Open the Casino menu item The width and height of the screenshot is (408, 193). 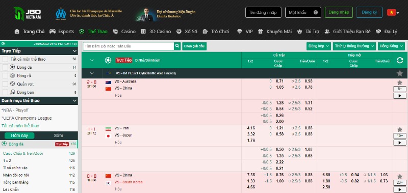tap(124, 32)
